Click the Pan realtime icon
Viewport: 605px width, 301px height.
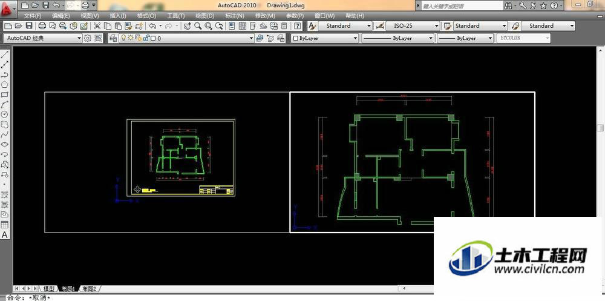click(x=188, y=26)
